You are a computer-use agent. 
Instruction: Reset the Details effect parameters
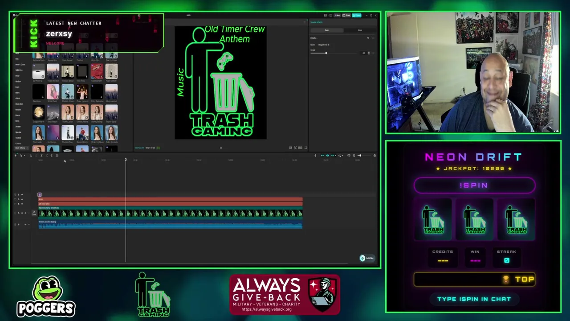click(x=368, y=38)
